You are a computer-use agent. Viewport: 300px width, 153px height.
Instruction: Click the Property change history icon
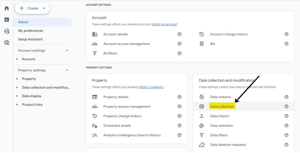point(95,116)
